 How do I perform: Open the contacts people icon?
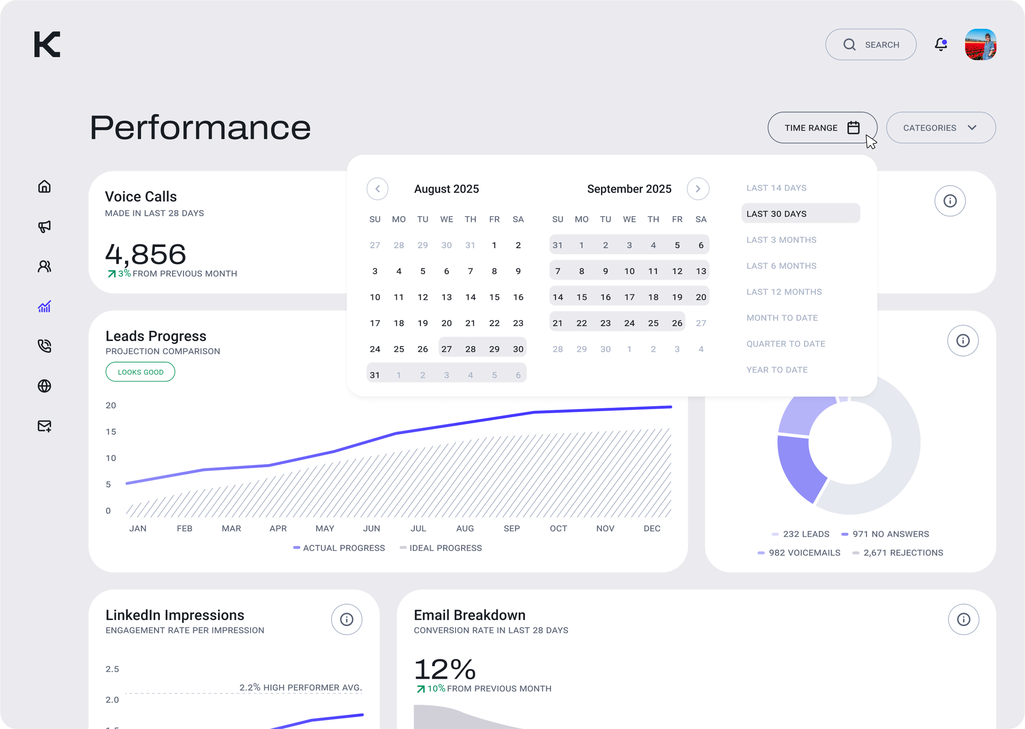(44, 267)
